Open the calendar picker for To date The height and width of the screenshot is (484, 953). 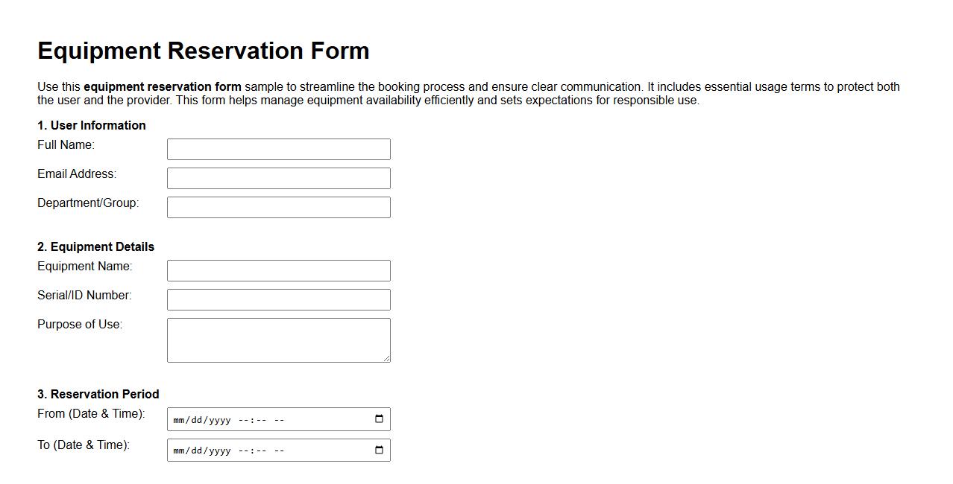(x=380, y=450)
